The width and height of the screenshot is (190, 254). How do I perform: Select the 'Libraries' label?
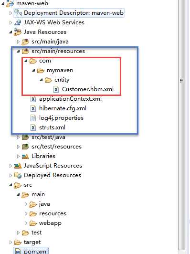43,156
